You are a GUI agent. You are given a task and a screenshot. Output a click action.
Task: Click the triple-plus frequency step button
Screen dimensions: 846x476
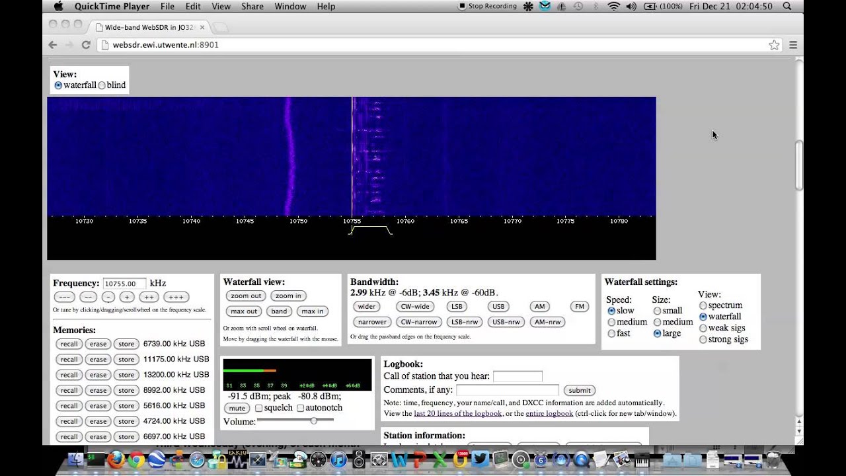tap(176, 297)
